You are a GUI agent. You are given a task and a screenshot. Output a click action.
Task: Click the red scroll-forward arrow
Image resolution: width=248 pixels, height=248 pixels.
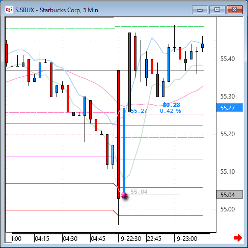tap(238, 238)
